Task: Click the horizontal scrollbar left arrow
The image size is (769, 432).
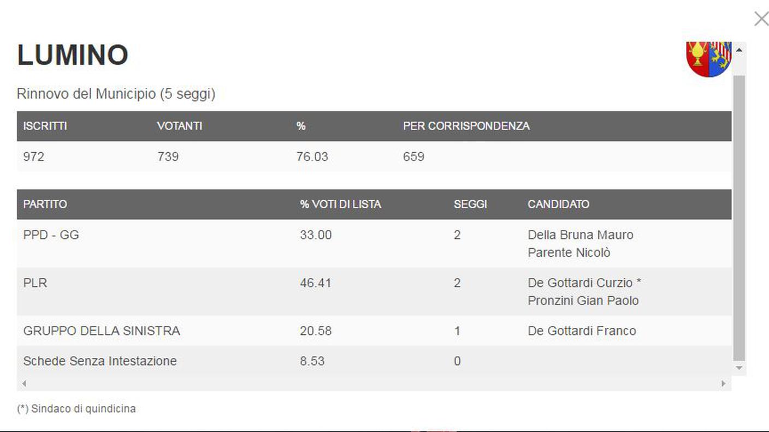Action: (23, 383)
